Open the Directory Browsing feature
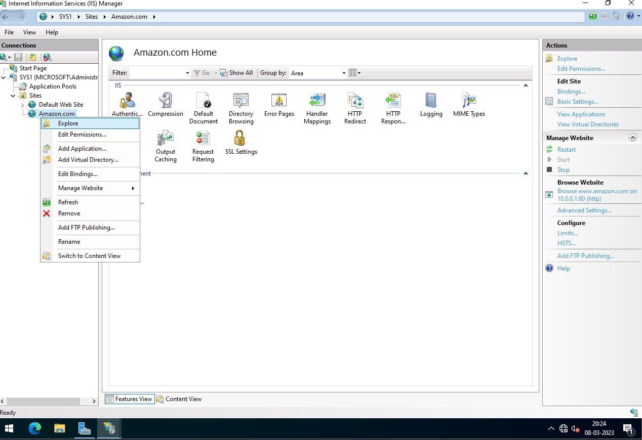The image size is (642, 440). [x=241, y=108]
